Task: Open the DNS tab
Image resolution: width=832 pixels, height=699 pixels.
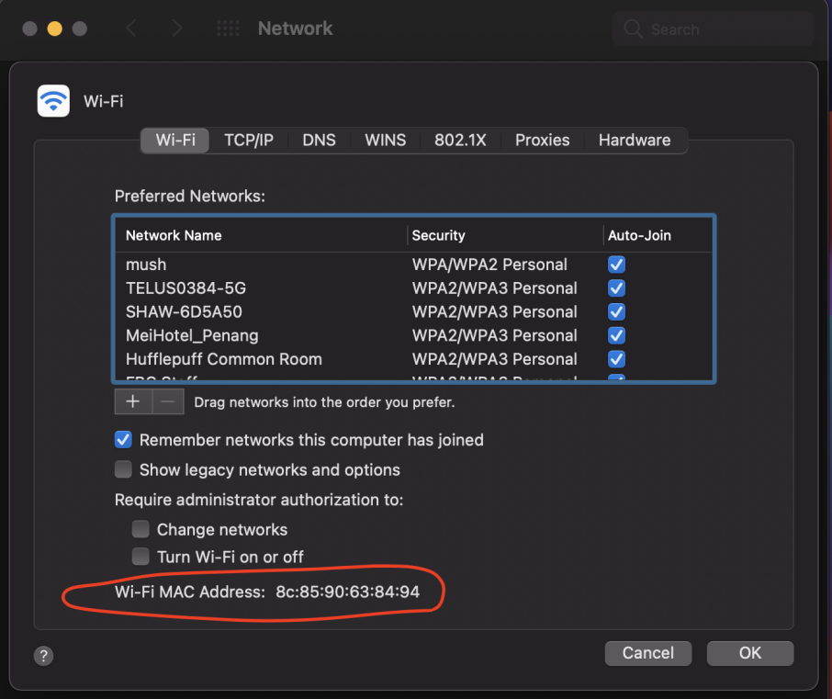Action: pyautogui.click(x=319, y=140)
